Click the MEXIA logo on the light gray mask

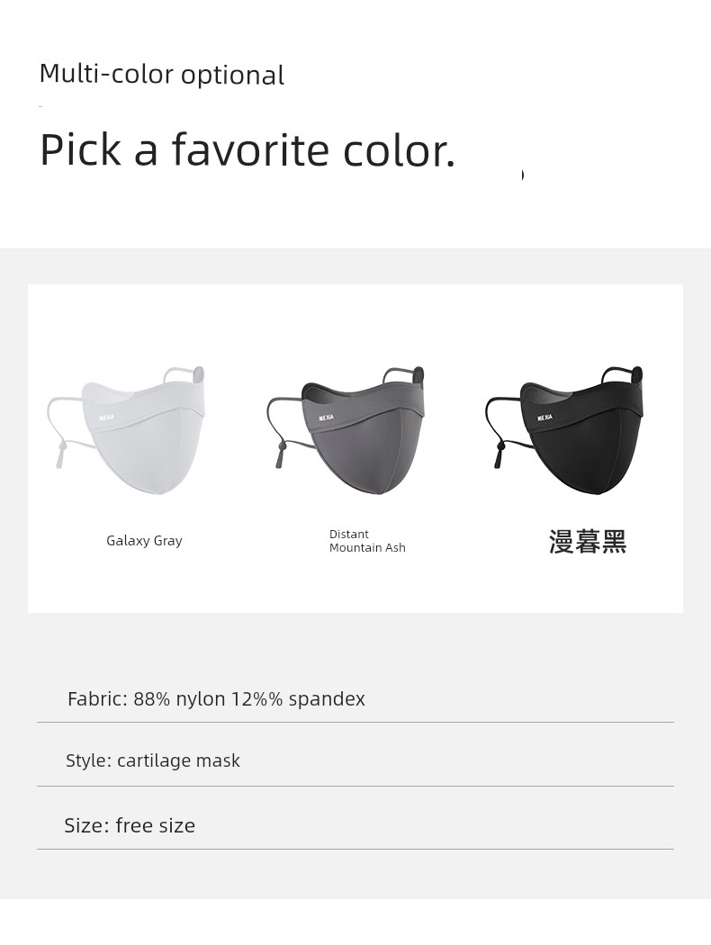(x=106, y=417)
